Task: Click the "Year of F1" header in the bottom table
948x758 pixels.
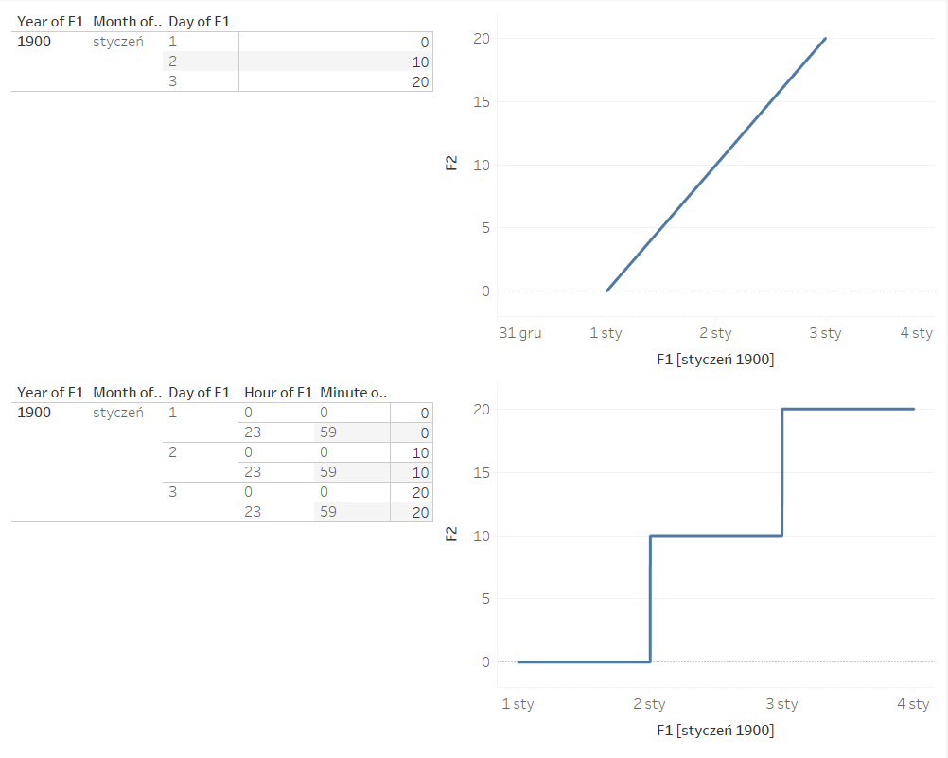Action: click(x=50, y=392)
